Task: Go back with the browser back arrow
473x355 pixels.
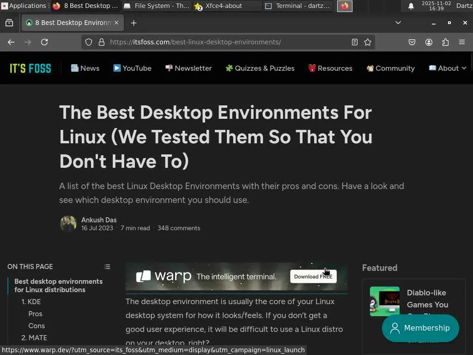Action: pos(11,42)
